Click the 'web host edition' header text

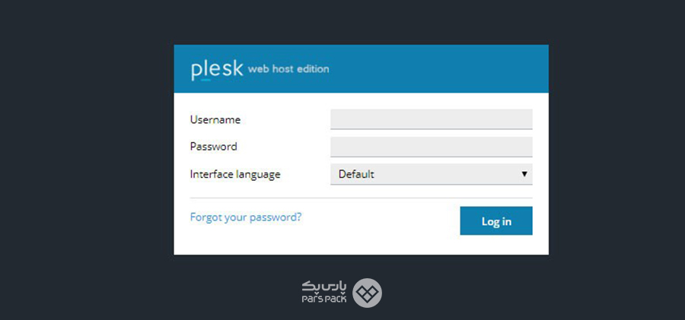288,69
